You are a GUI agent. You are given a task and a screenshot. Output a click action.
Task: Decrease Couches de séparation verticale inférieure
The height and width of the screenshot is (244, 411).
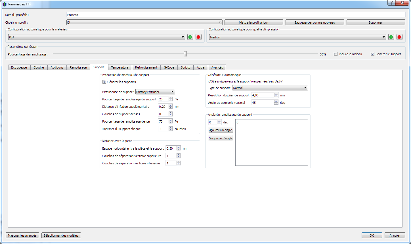(179, 164)
